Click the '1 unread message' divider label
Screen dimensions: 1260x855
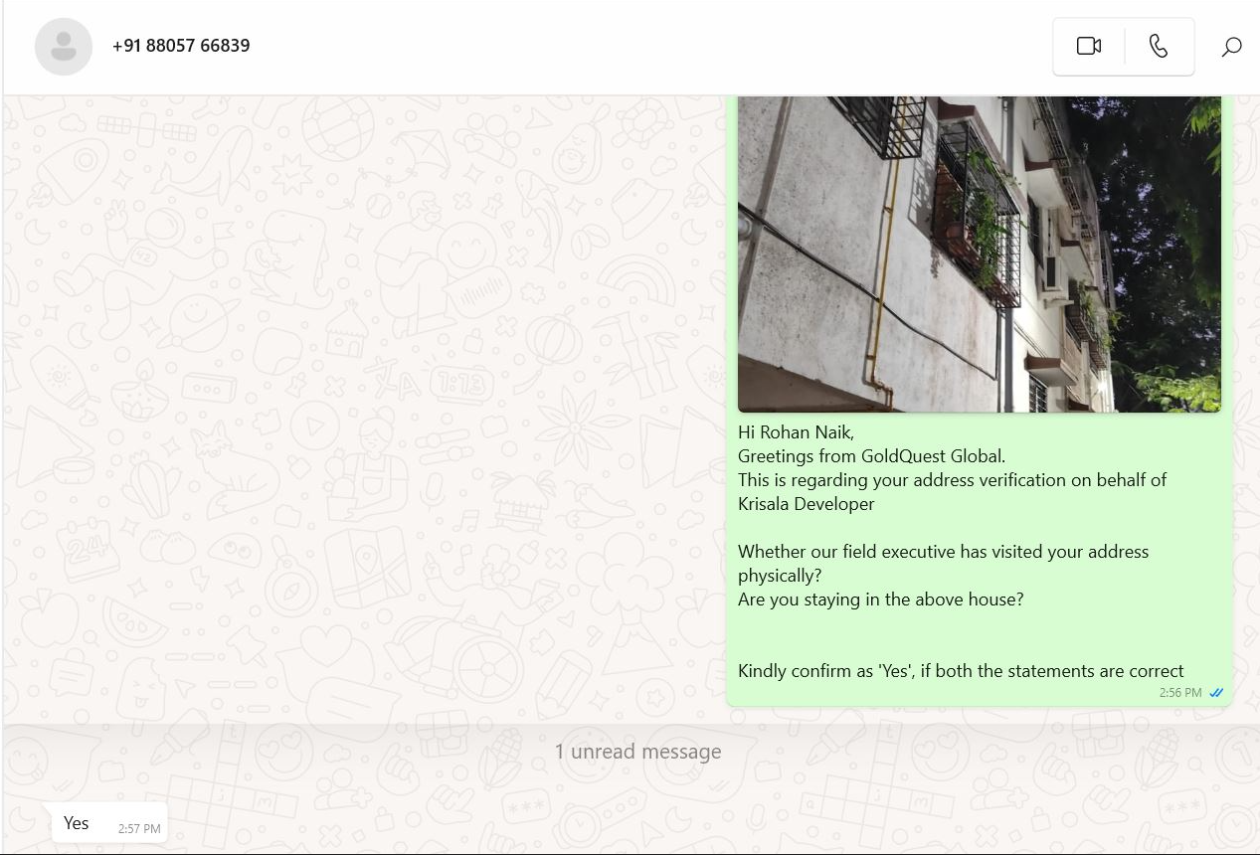coord(637,752)
